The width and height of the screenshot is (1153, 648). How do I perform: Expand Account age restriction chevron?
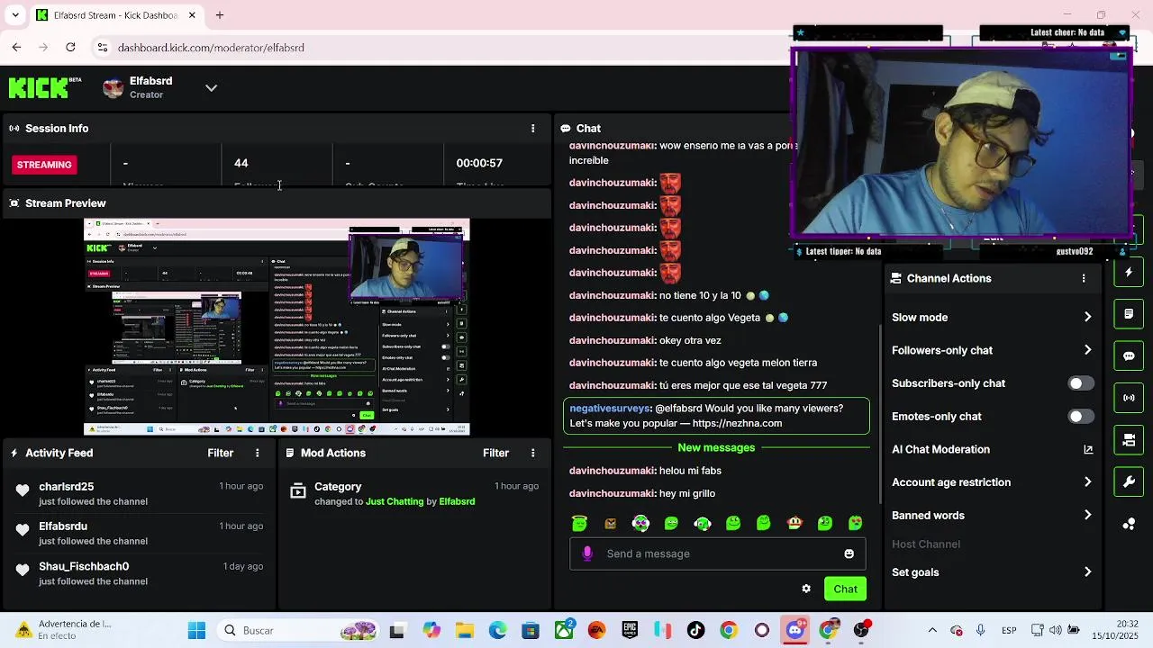pos(1087,482)
